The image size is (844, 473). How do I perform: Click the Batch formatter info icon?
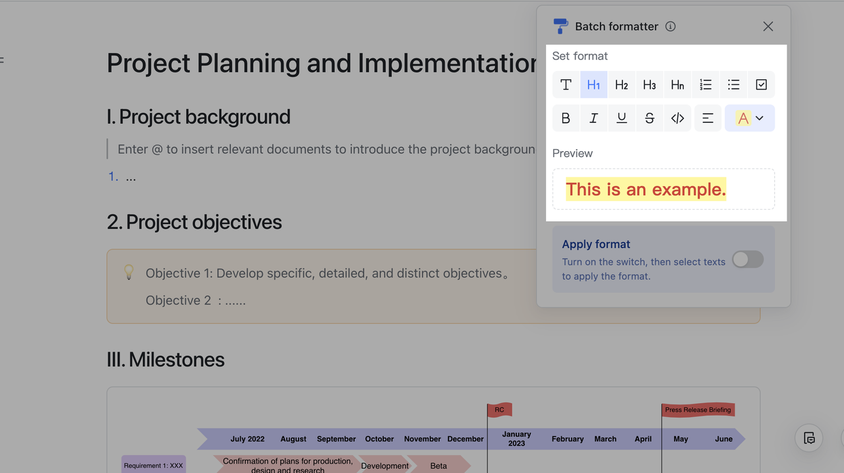point(671,26)
